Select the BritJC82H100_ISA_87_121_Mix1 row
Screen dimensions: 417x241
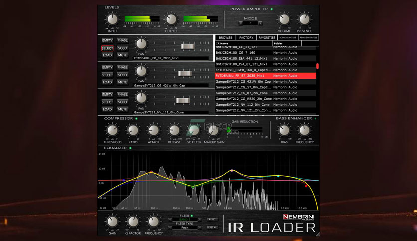click(266, 64)
